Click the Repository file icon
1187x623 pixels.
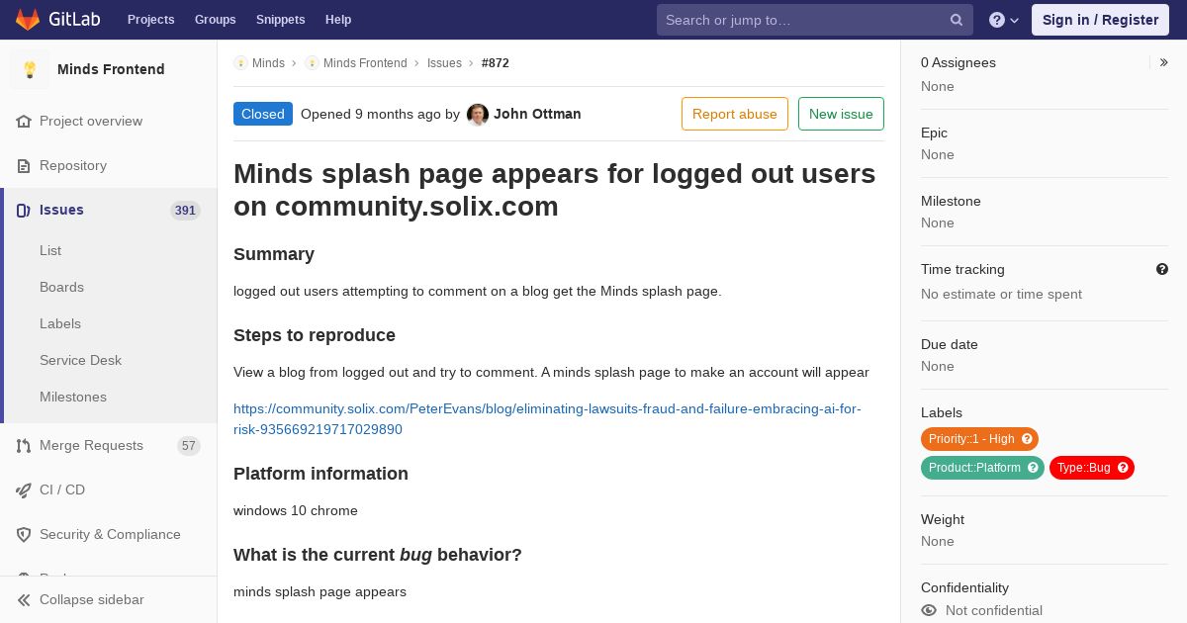[24, 166]
